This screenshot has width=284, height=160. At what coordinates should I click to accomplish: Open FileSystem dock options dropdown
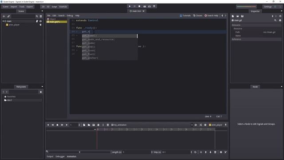[42, 87]
